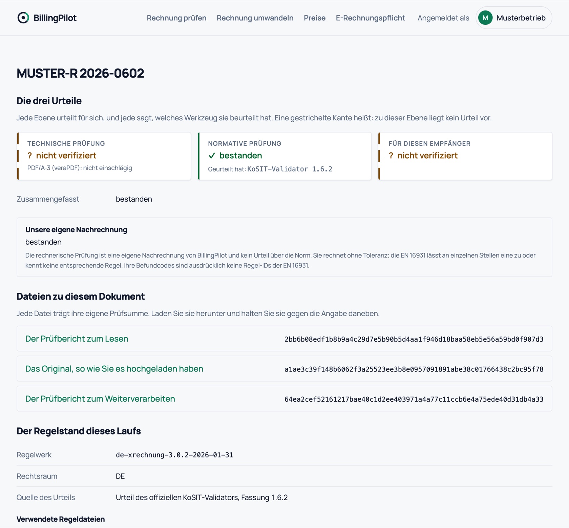Image resolution: width=569 pixels, height=528 pixels.
Task: Click Unsere eigene Nachrechnung heading
Action: pyautogui.click(x=76, y=229)
